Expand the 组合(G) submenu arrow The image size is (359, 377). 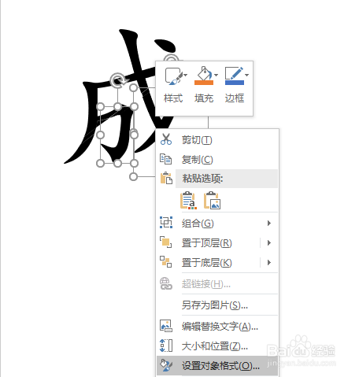[x=269, y=224]
